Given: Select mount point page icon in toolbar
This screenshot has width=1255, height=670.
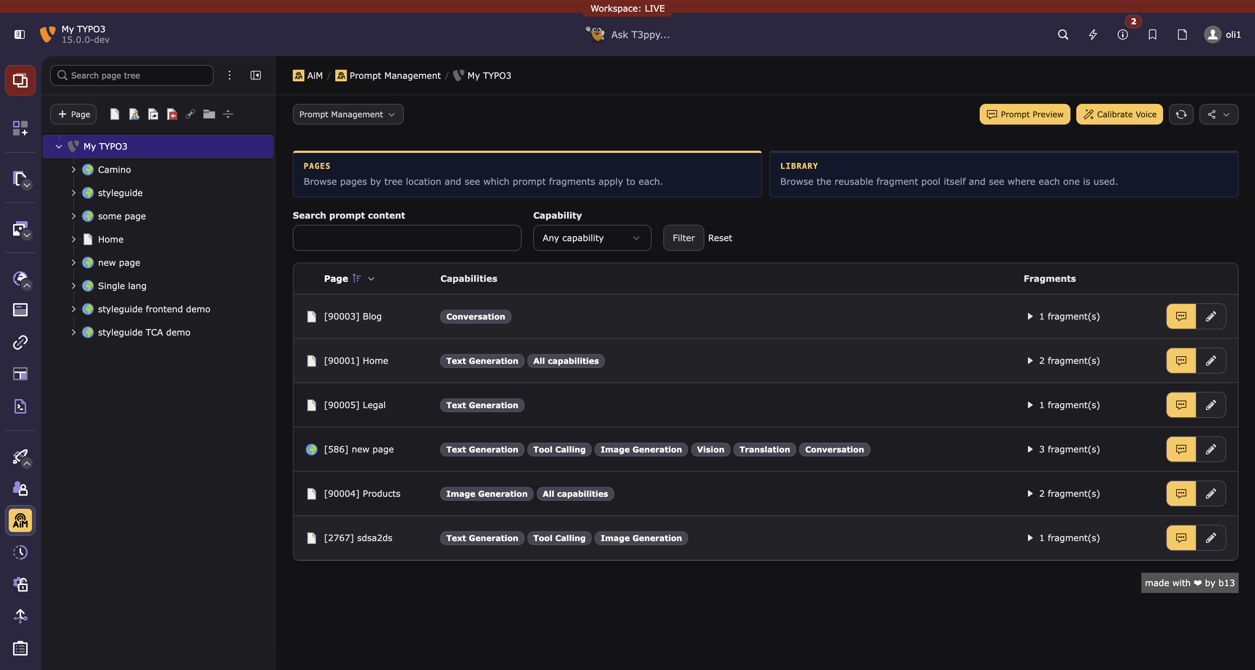Looking at the screenshot, I should pyautogui.click(x=171, y=114).
